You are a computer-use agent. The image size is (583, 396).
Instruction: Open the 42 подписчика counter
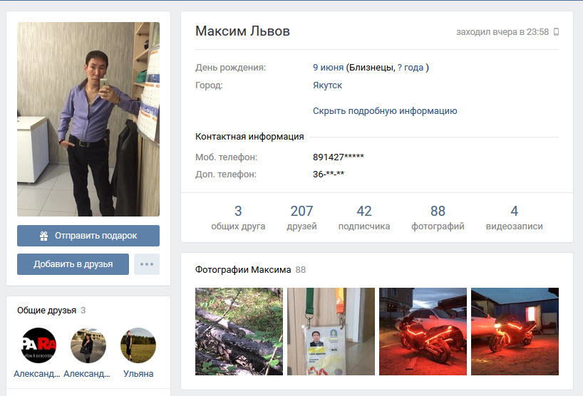pyautogui.click(x=364, y=217)
